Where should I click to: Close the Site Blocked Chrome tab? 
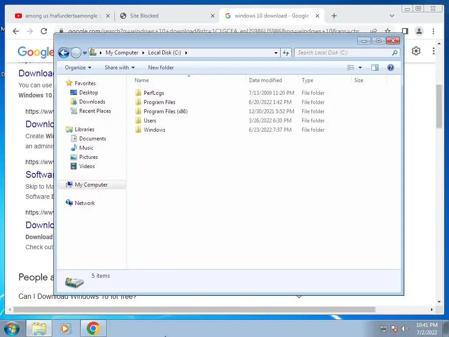click(213, 16)
